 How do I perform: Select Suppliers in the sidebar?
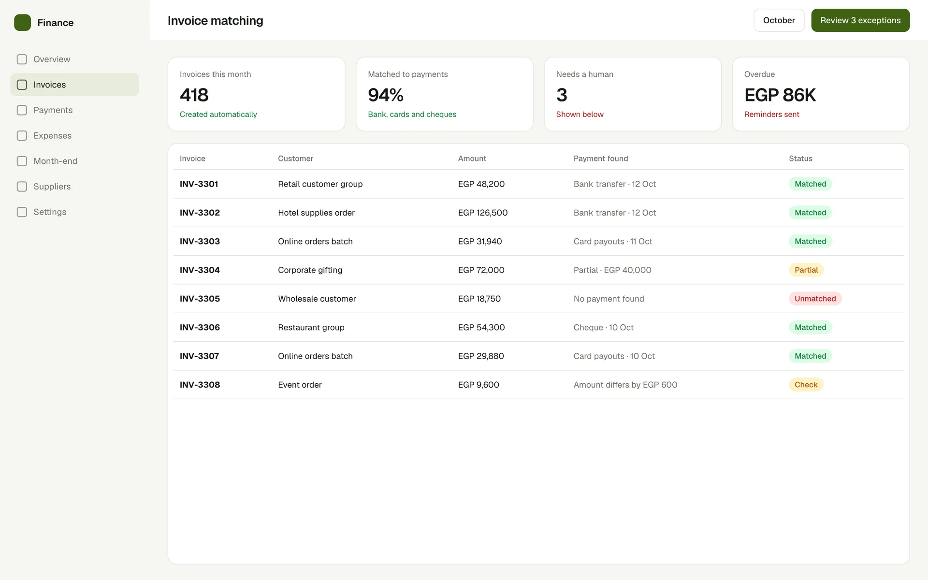tap(74, 187)
